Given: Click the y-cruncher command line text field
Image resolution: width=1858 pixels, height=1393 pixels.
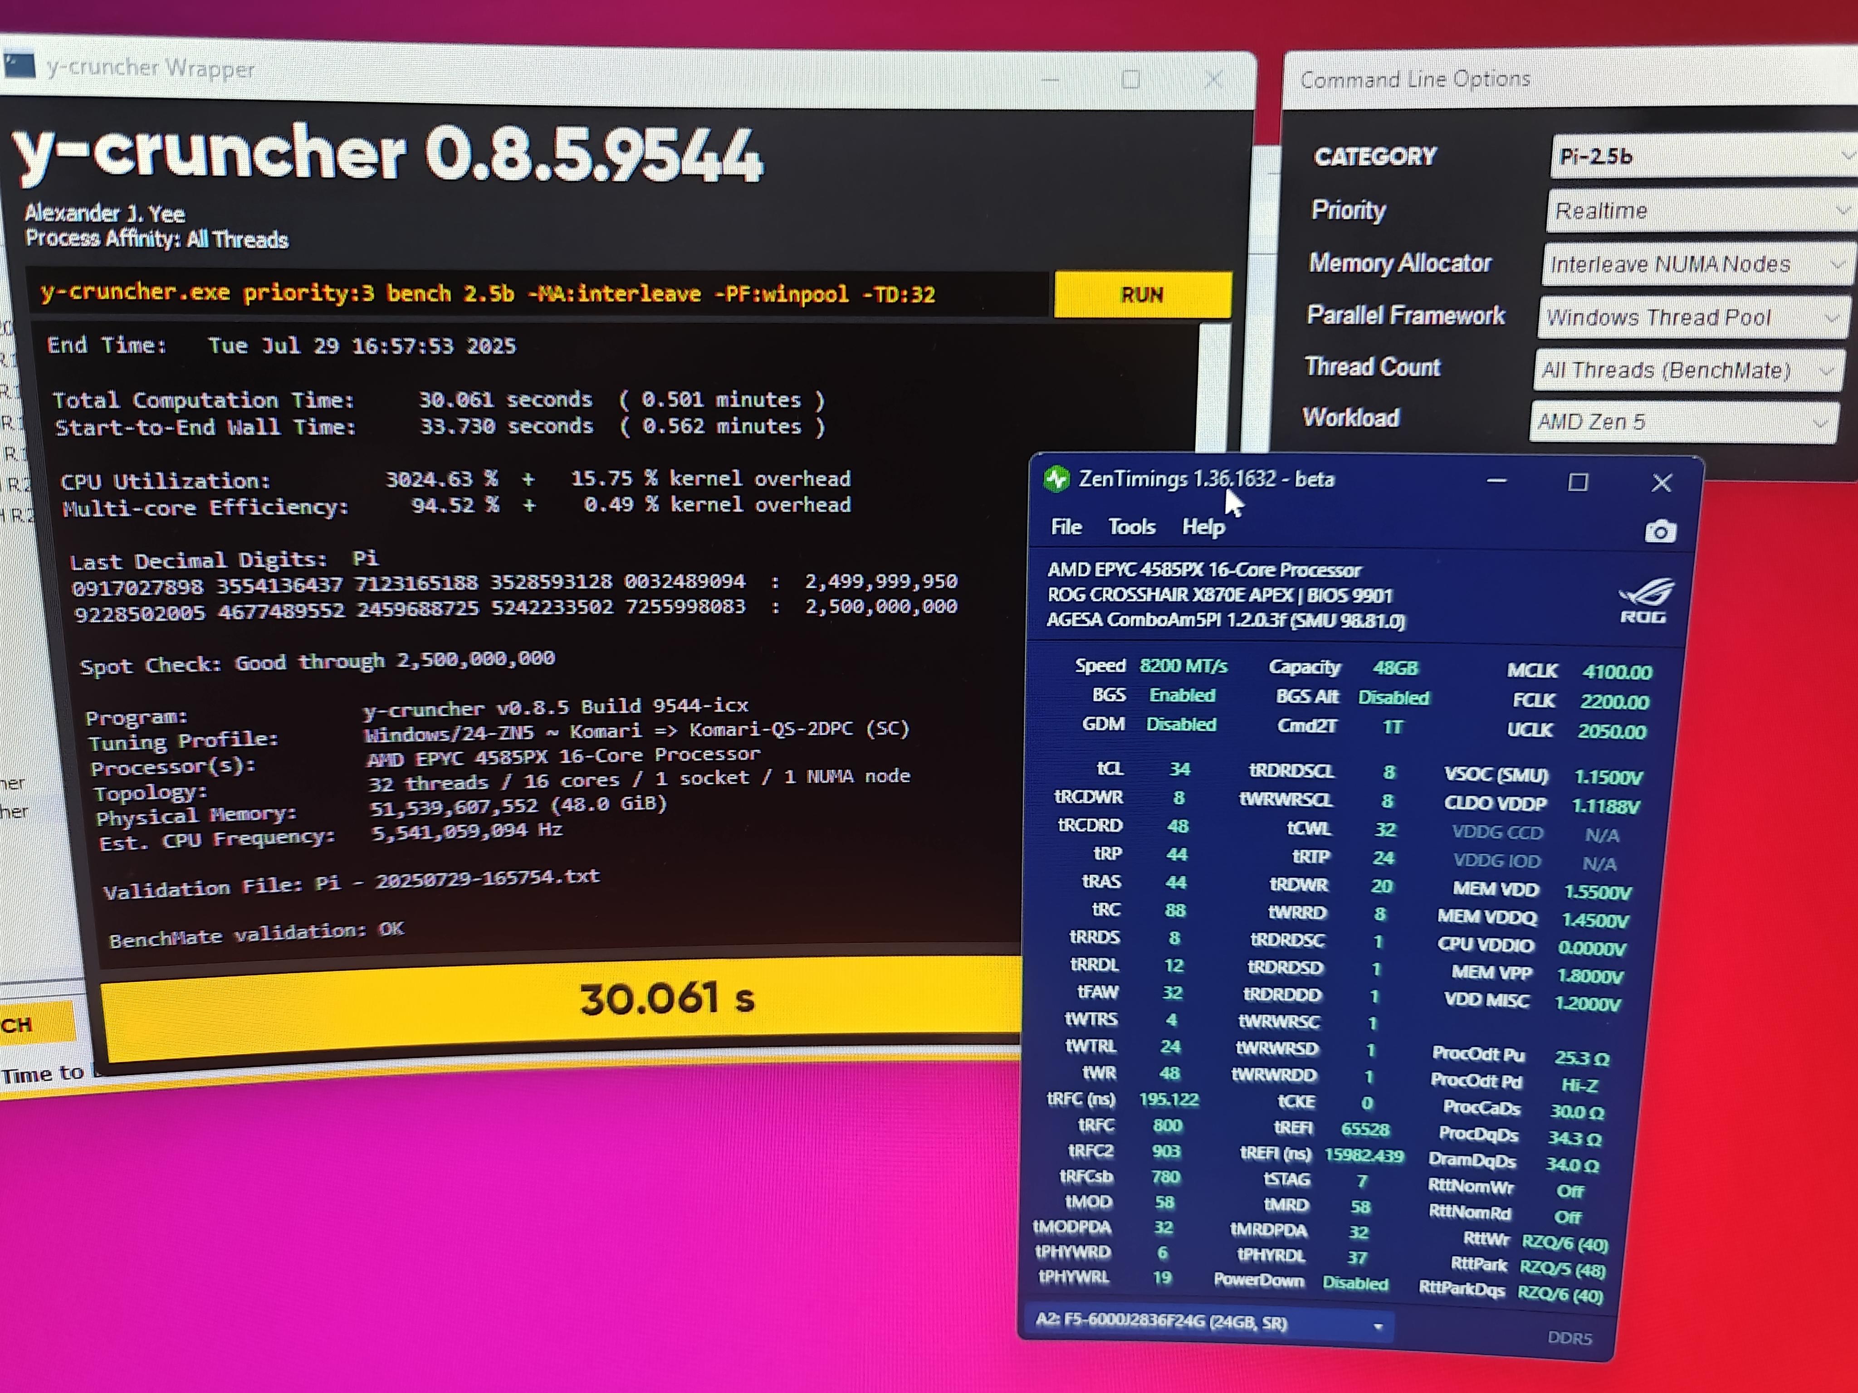Looking at the screenshot, I should point(538,293).
